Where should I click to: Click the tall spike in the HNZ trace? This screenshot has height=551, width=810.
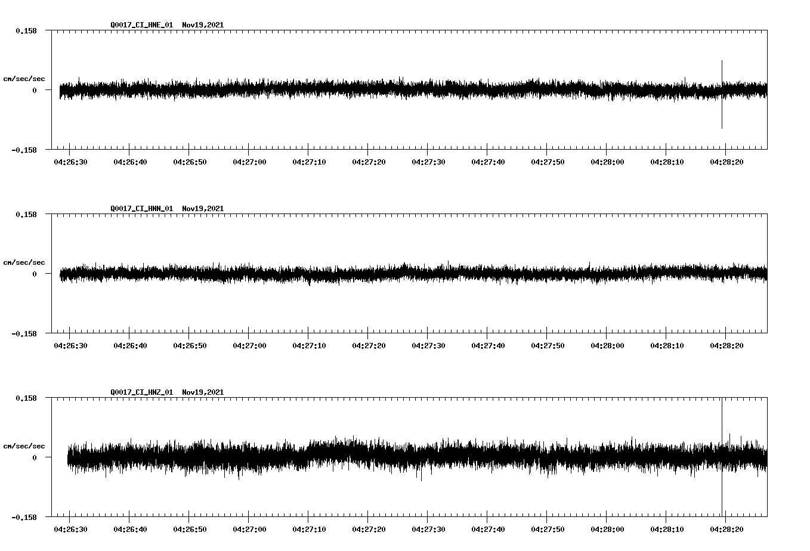click(722, 457)
